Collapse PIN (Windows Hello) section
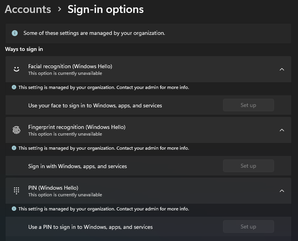Image resolution: width=298 pixels, height=241 pixels. pos(282,191)
